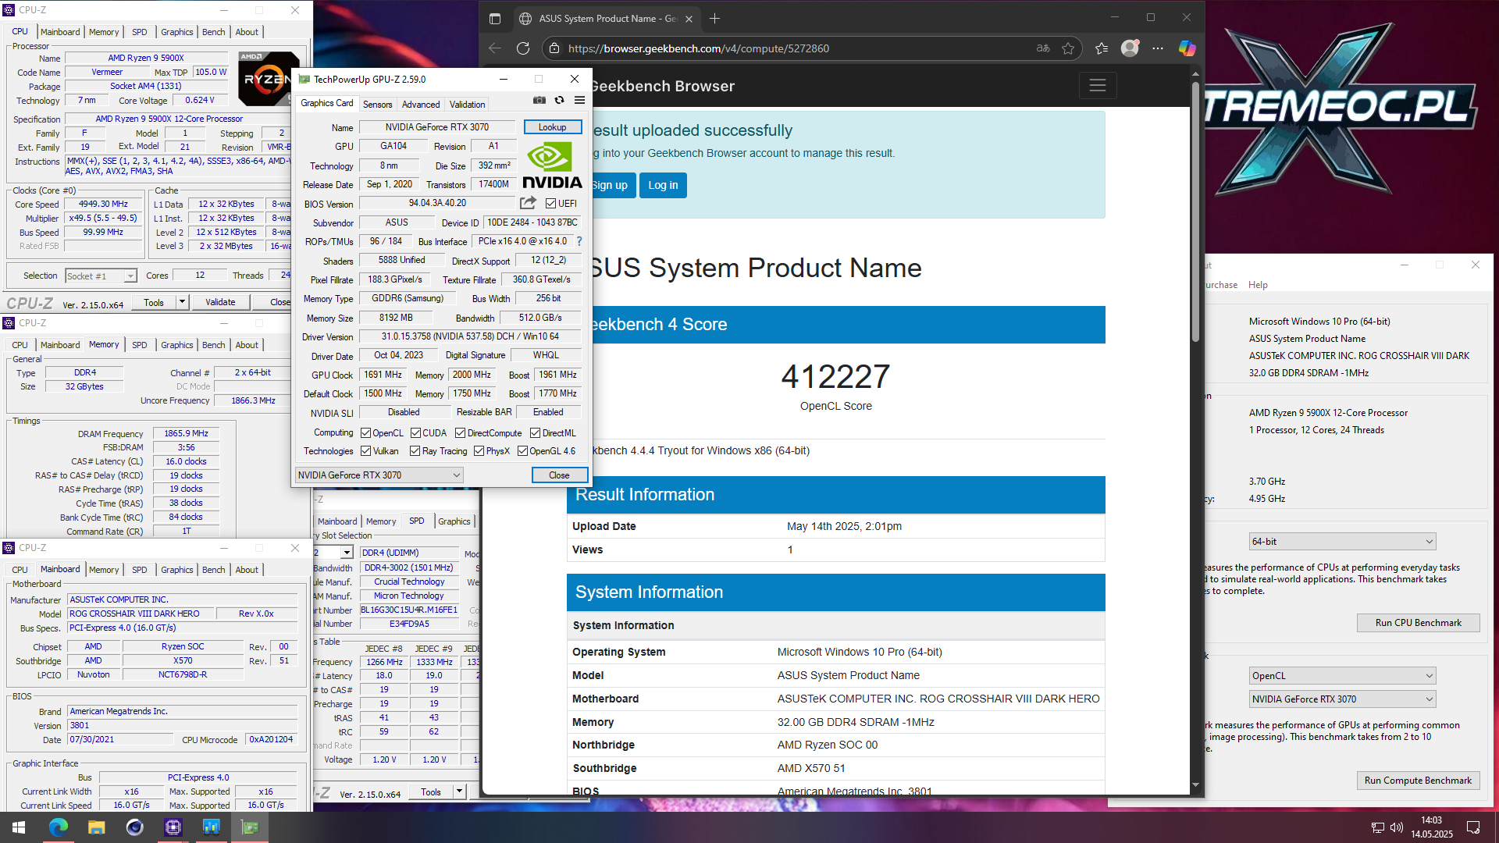Refresh GPU-Z readings

[x=559, y=101]
